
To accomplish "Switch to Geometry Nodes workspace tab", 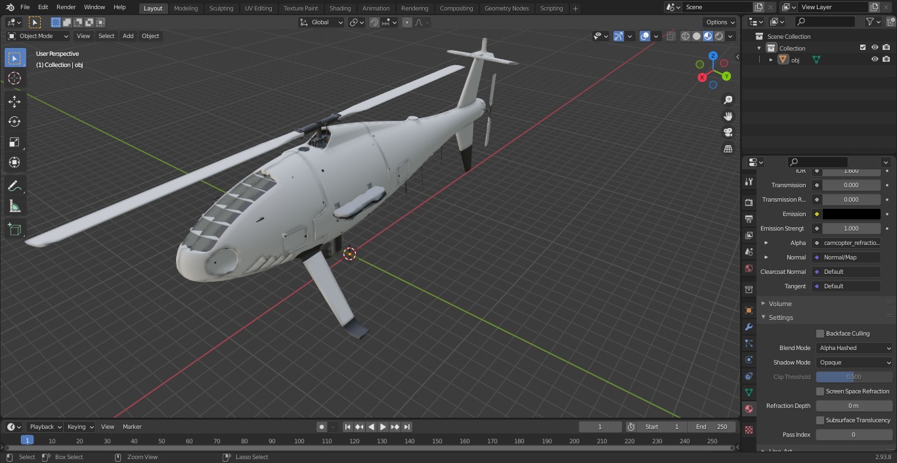I will coord(506,8).
